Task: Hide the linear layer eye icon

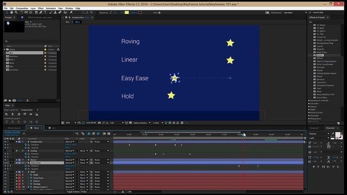Action: [x=5, y=160]
